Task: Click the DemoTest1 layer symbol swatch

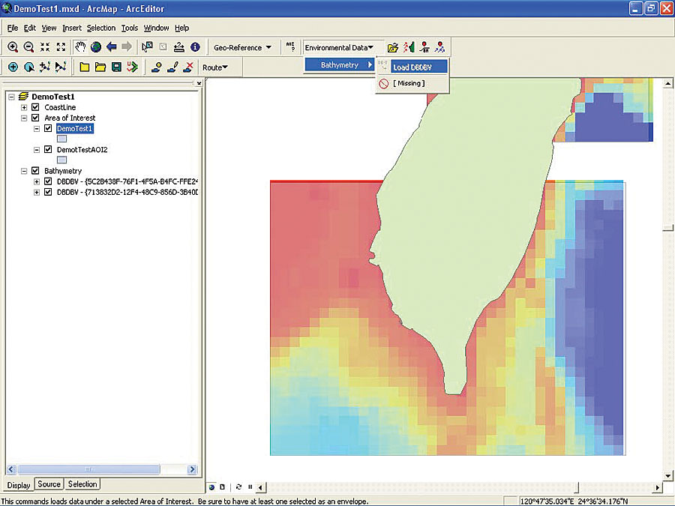Action: coord(62,139)
